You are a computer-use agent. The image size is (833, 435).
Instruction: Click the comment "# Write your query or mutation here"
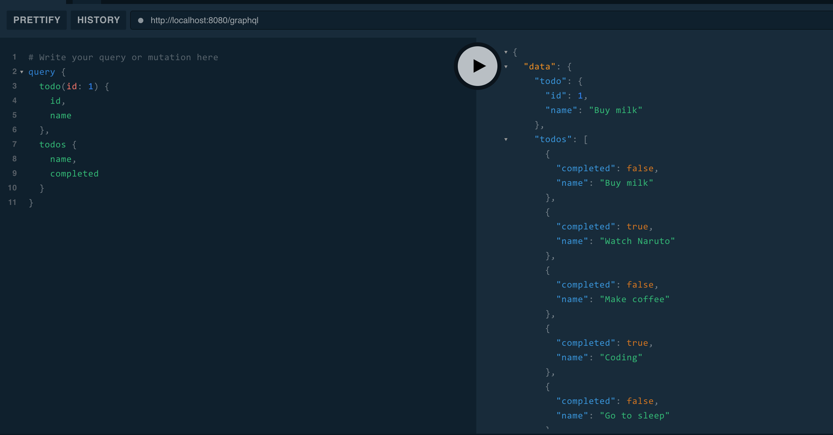pos(123,58)
